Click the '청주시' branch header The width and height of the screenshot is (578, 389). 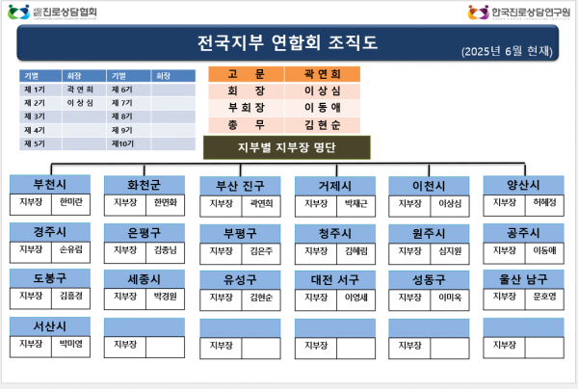point(335,234)
